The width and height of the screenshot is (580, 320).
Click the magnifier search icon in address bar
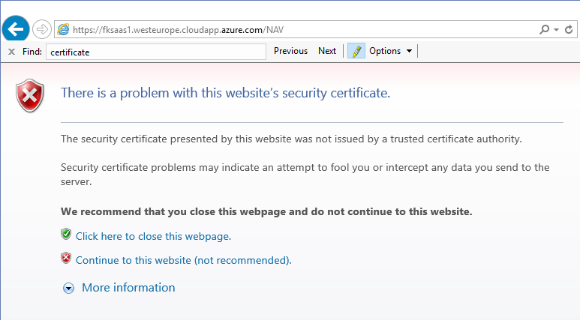(544, 30)
